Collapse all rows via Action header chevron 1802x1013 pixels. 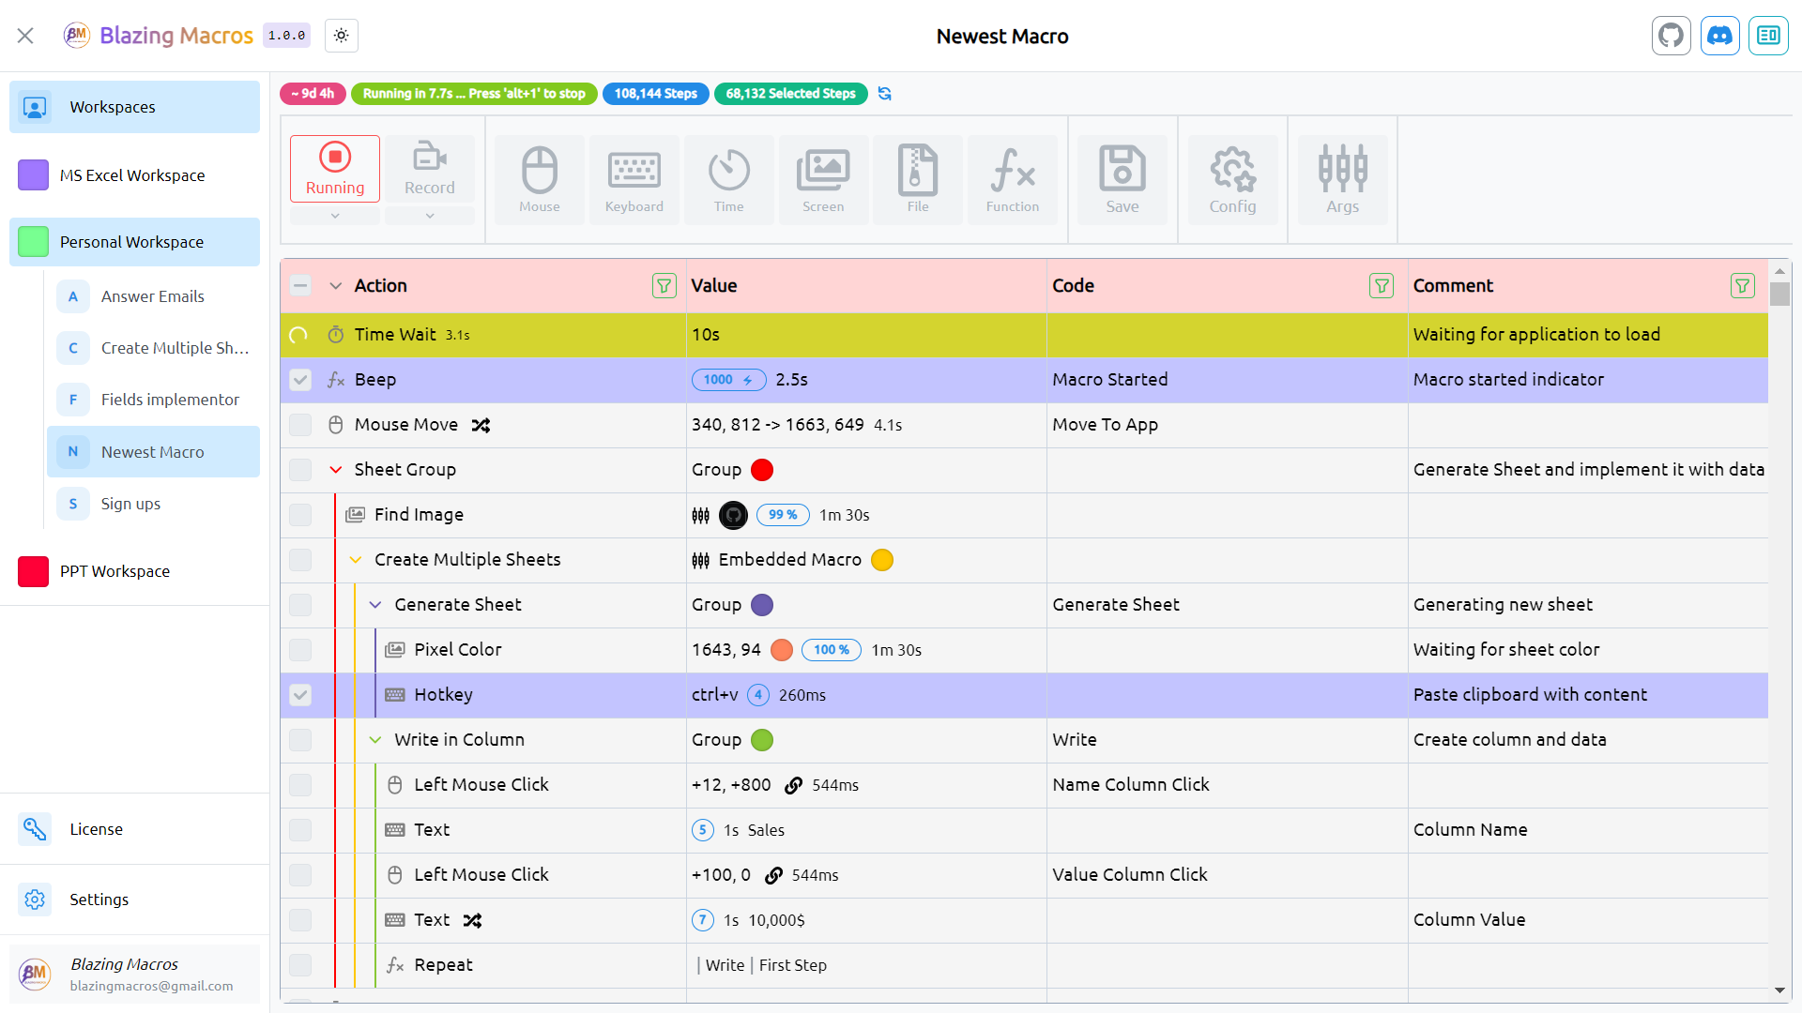pyautogui.click(x=336, y=286)
